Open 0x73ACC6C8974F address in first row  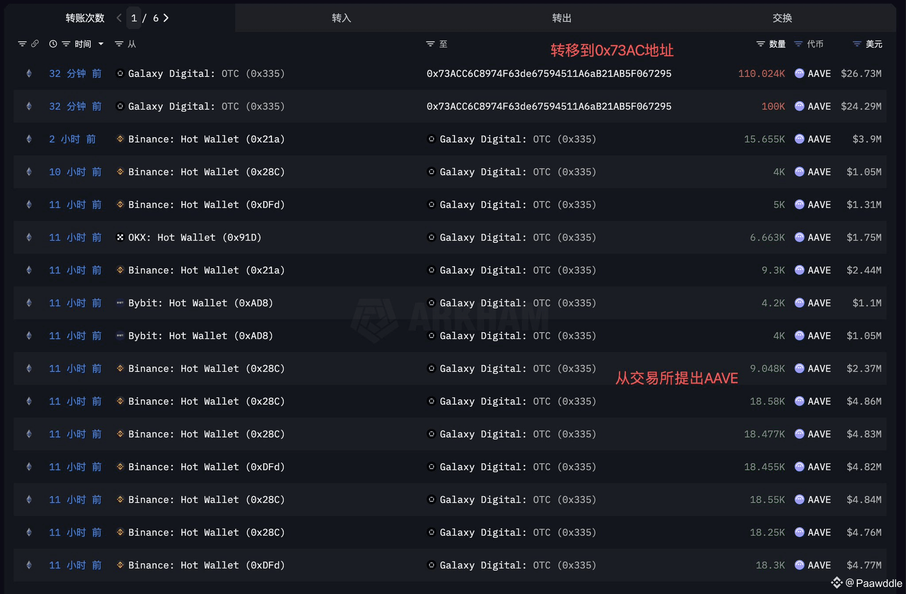pyautogui.click(x=549, y=73)
